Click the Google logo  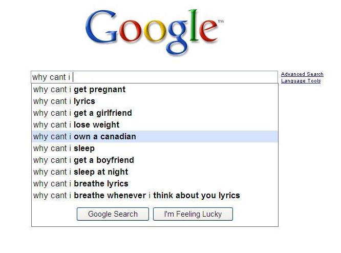(154, 33)
